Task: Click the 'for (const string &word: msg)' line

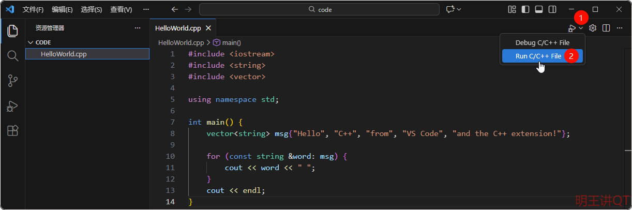Action: click(277, 156)
